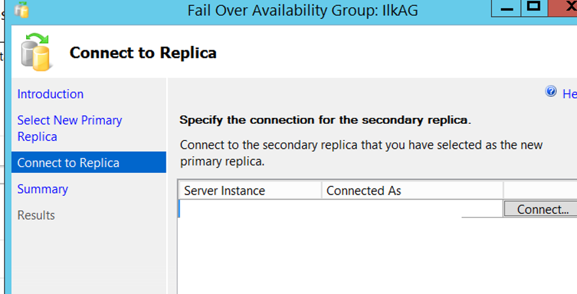This screenshot has height=294, width=577.
Task: Click the blue help question mark icon
Action: click(551, 91)
